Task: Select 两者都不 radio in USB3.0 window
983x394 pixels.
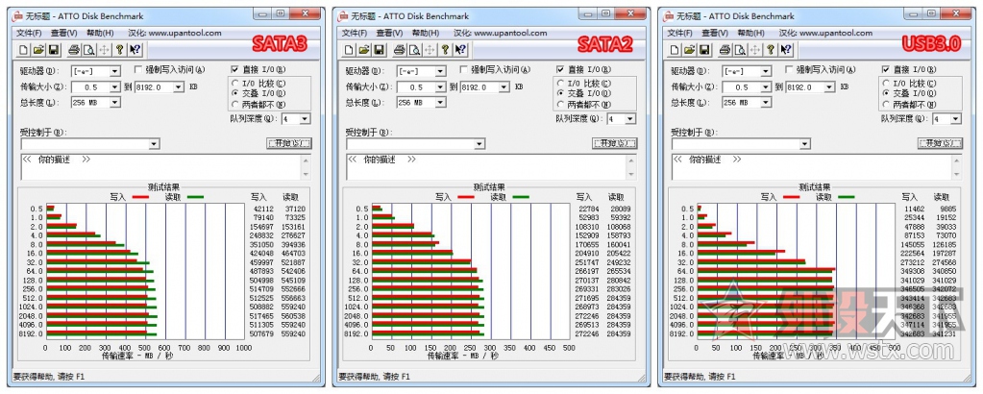Action: coord(886,104)
